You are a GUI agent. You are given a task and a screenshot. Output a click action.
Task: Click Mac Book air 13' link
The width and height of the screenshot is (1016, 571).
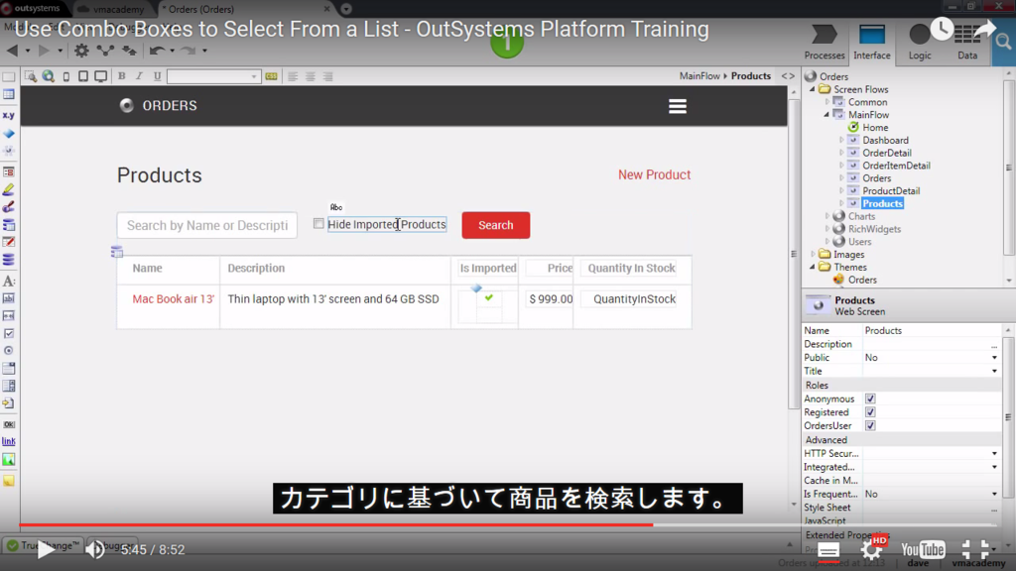[173, 299]
